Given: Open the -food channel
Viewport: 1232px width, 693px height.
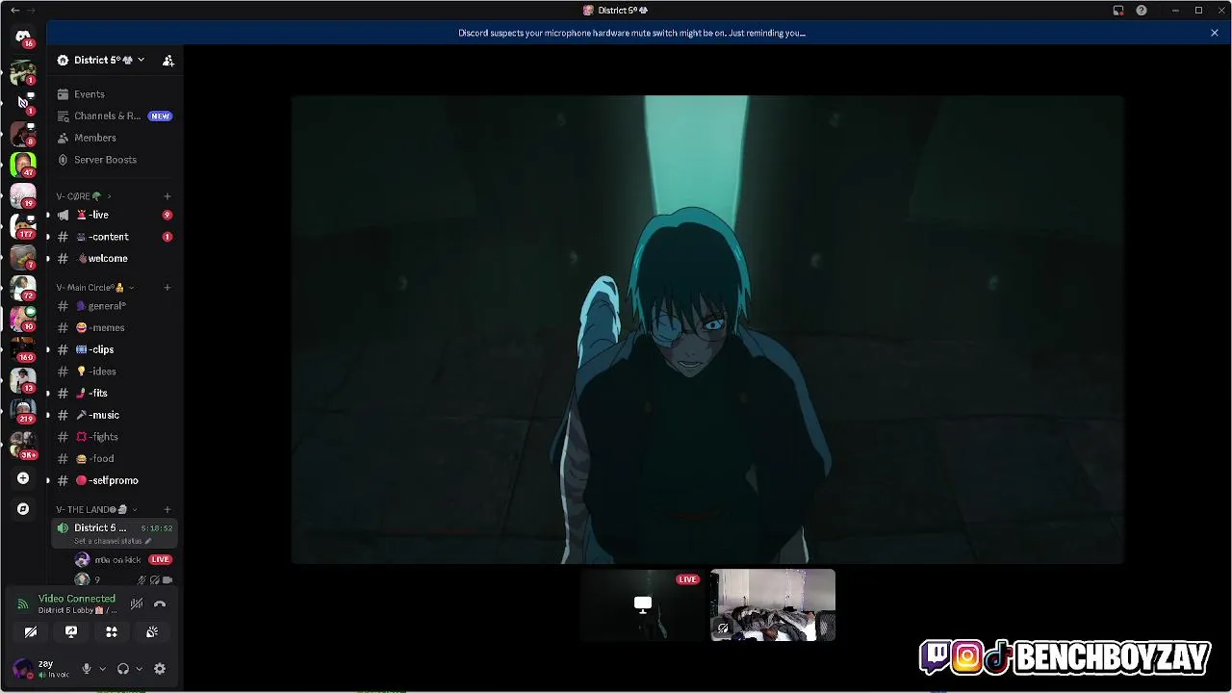Looking at the screenshot, I should pos(114,458).
